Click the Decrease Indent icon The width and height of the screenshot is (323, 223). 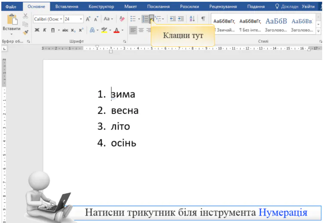coord(172,19)
